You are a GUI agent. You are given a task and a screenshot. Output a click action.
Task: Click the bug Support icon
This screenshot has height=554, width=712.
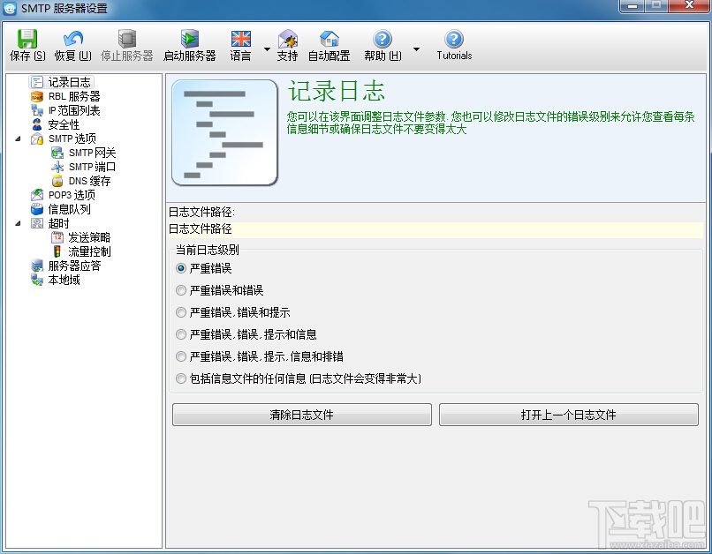(x=287, y=39)
